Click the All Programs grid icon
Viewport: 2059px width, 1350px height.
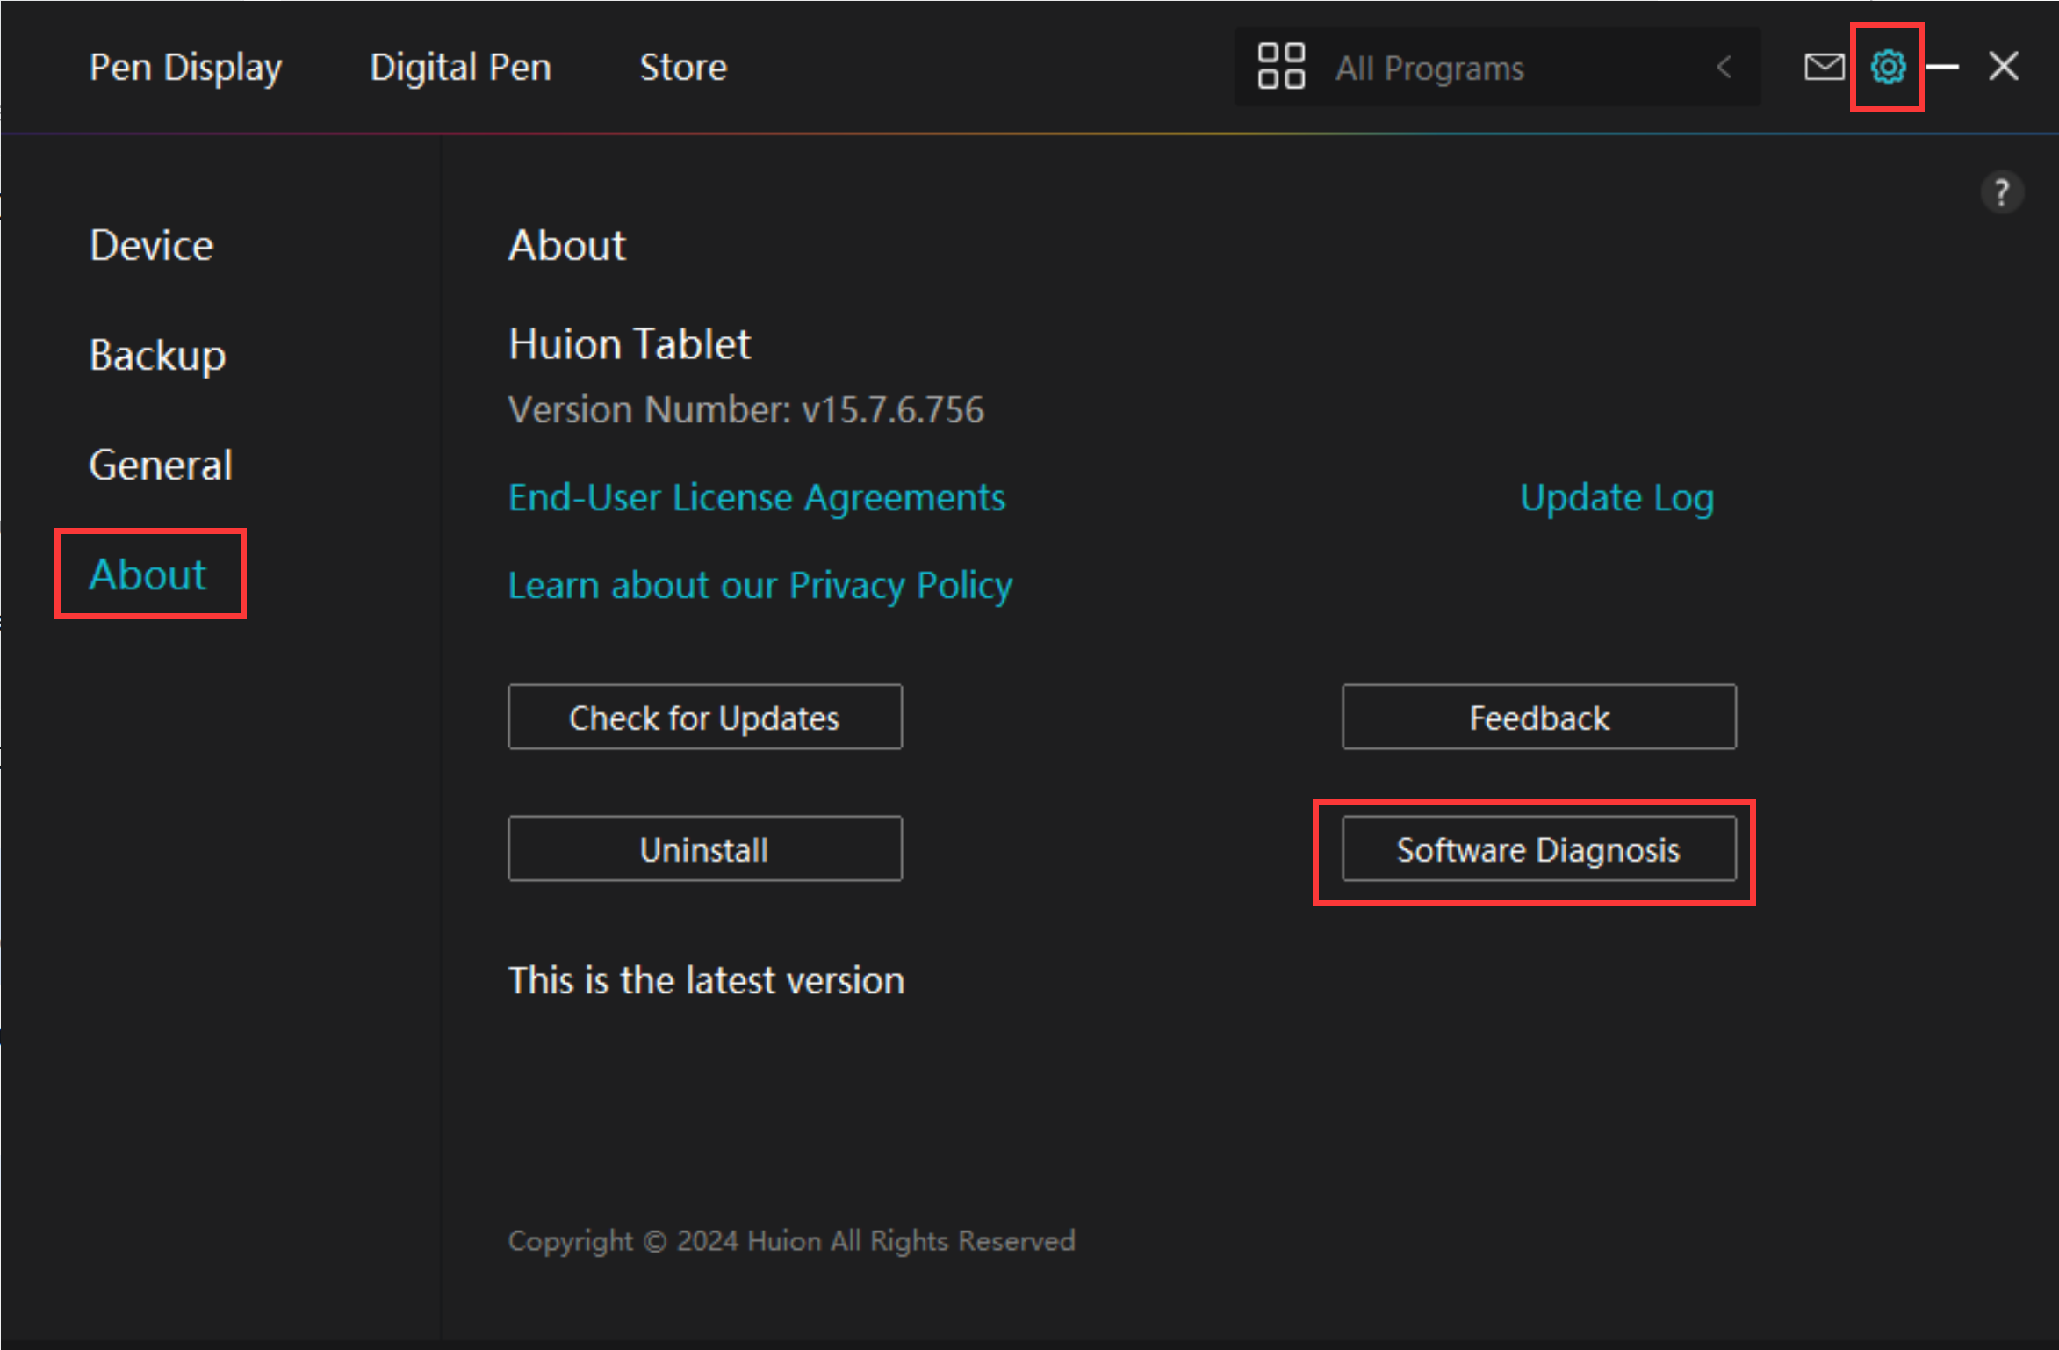coord(1281,67)
